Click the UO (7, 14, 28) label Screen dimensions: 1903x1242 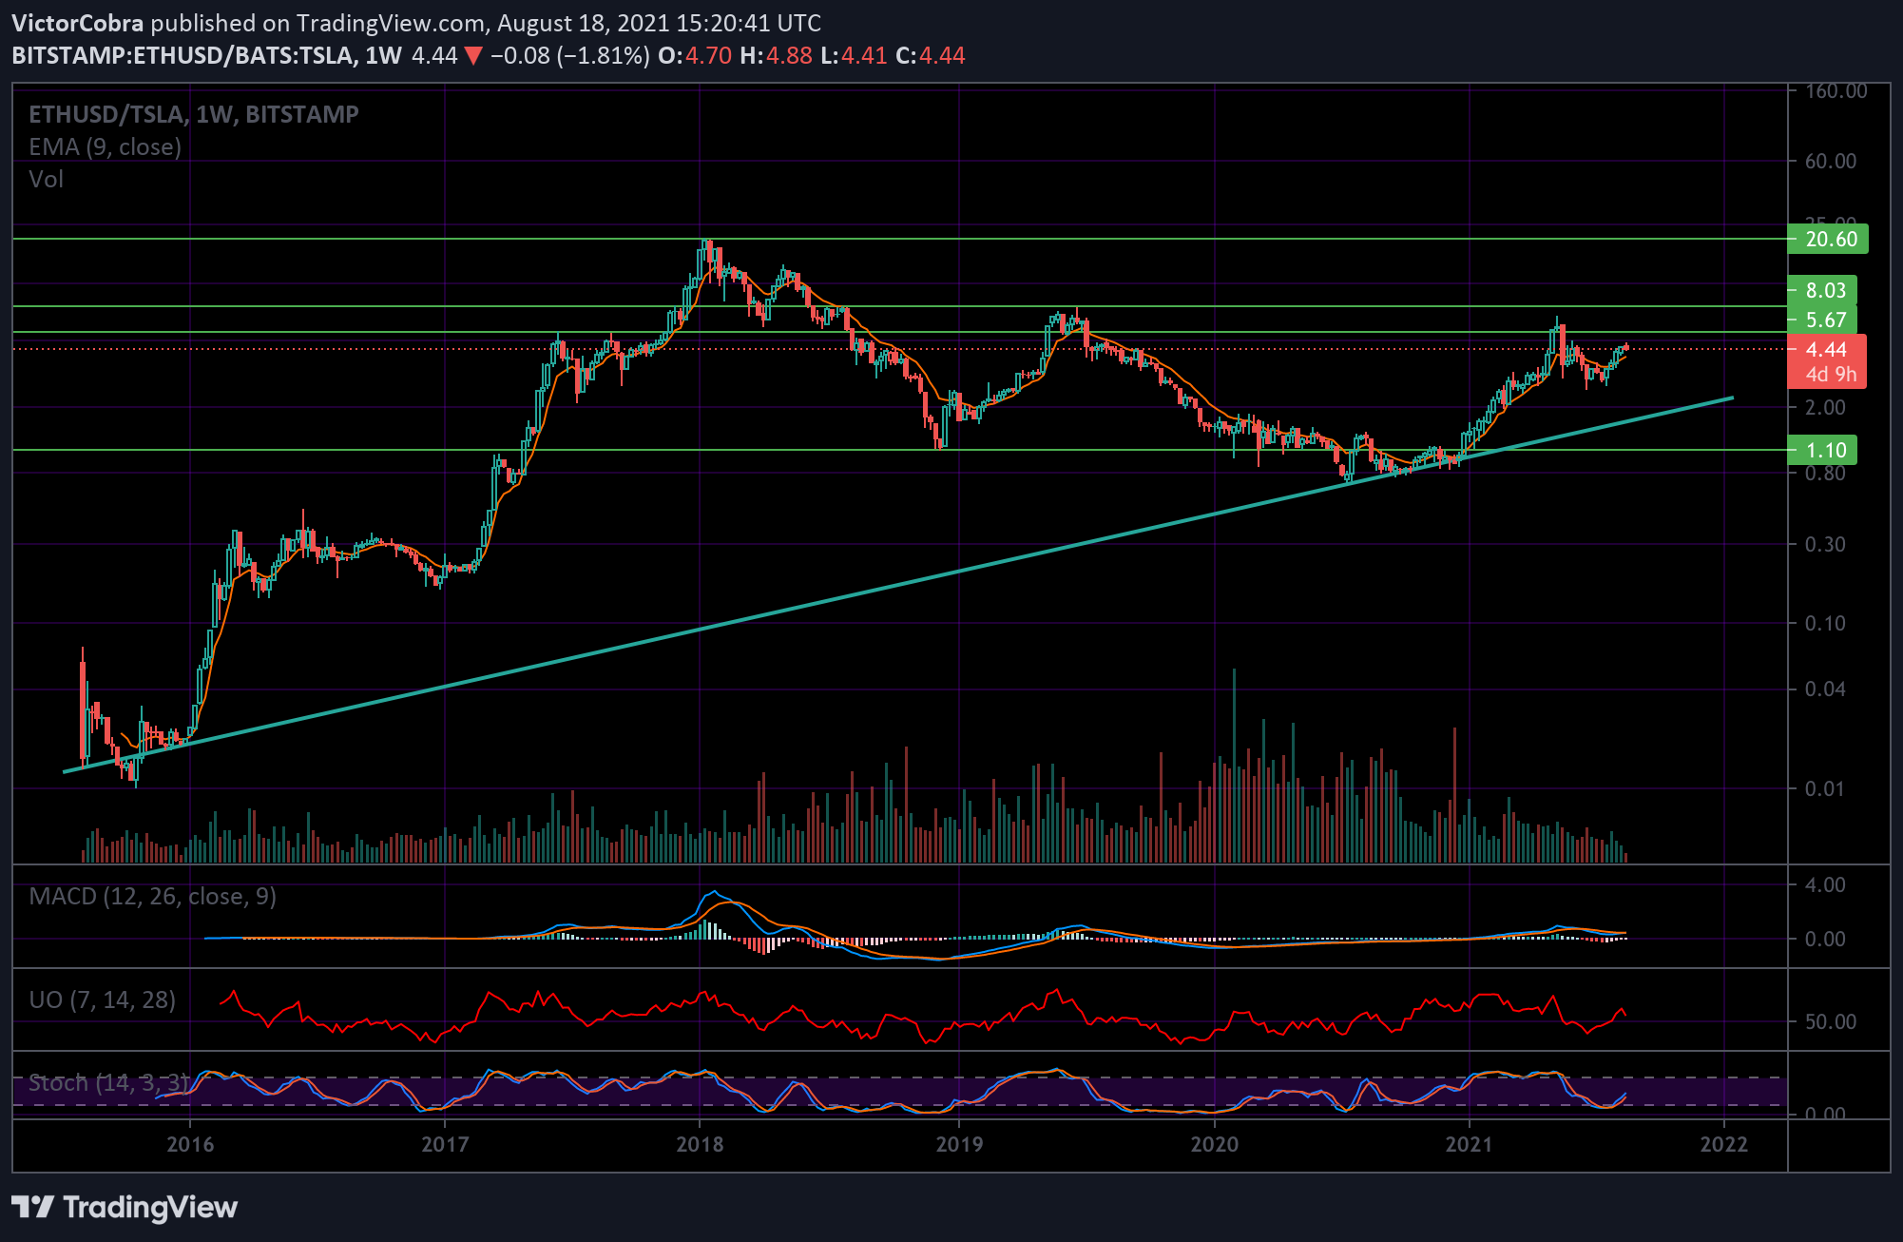(103, 999)
